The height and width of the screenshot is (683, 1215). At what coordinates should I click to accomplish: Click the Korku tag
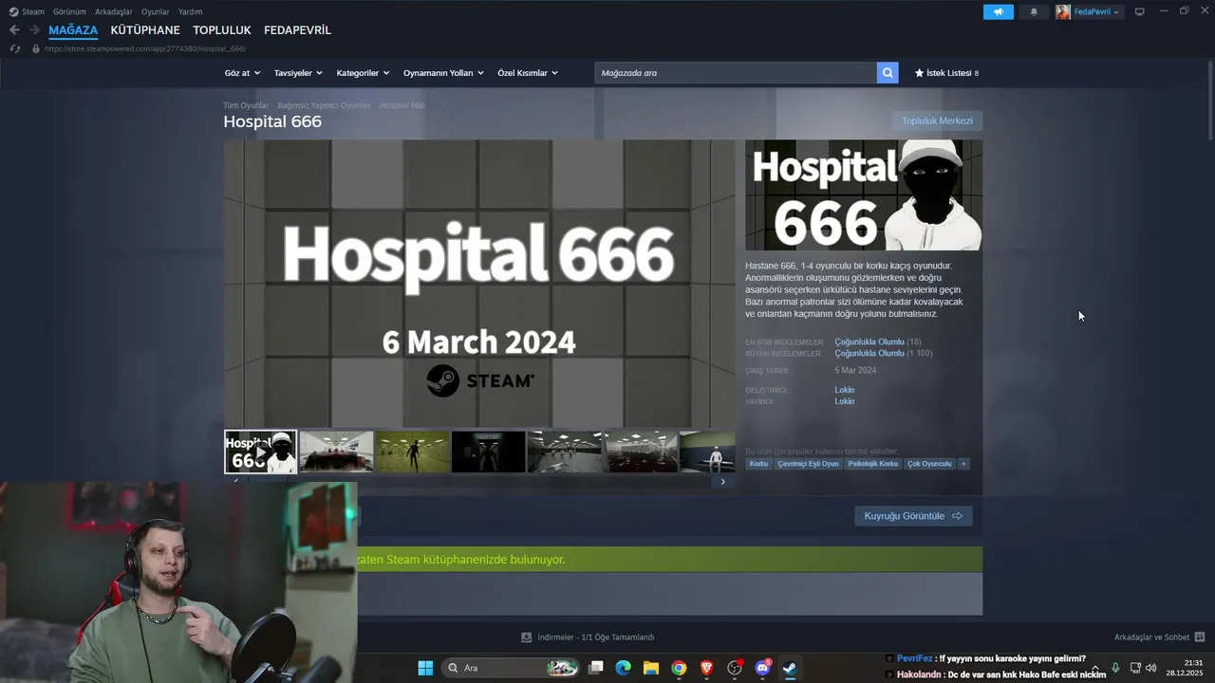click(x=758, y=464)
